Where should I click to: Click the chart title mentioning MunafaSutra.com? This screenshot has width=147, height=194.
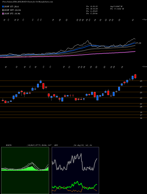[28, 2]
